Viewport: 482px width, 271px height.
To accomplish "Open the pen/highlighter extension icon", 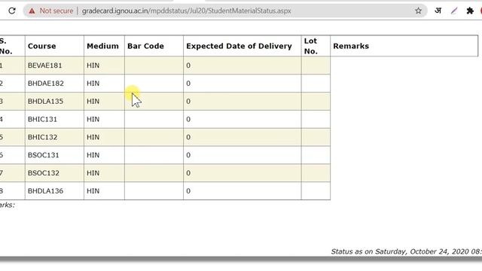I will [x=454, y=11].
